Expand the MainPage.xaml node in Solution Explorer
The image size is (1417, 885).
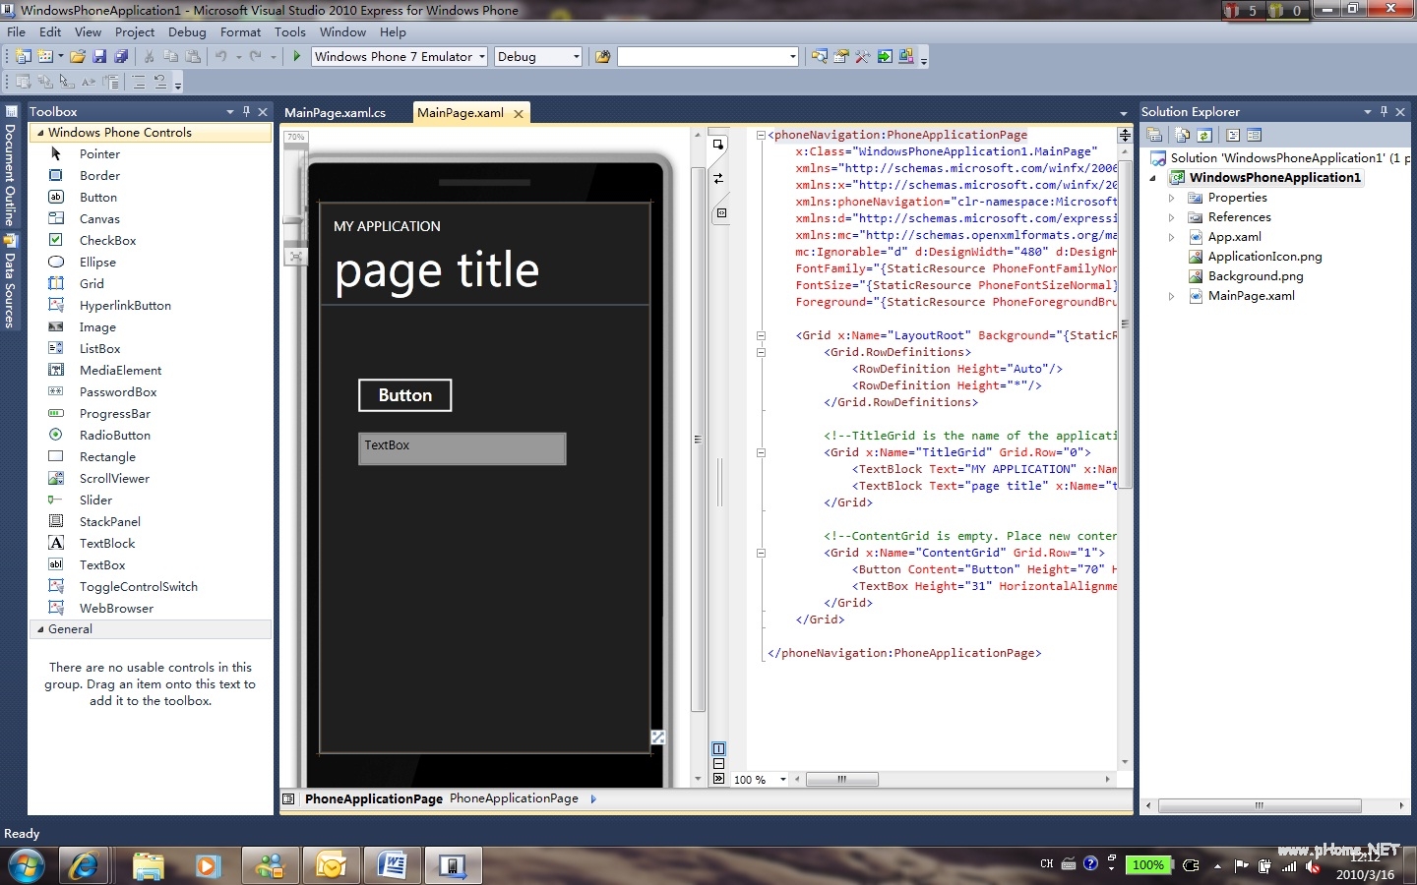[1171, 296]
